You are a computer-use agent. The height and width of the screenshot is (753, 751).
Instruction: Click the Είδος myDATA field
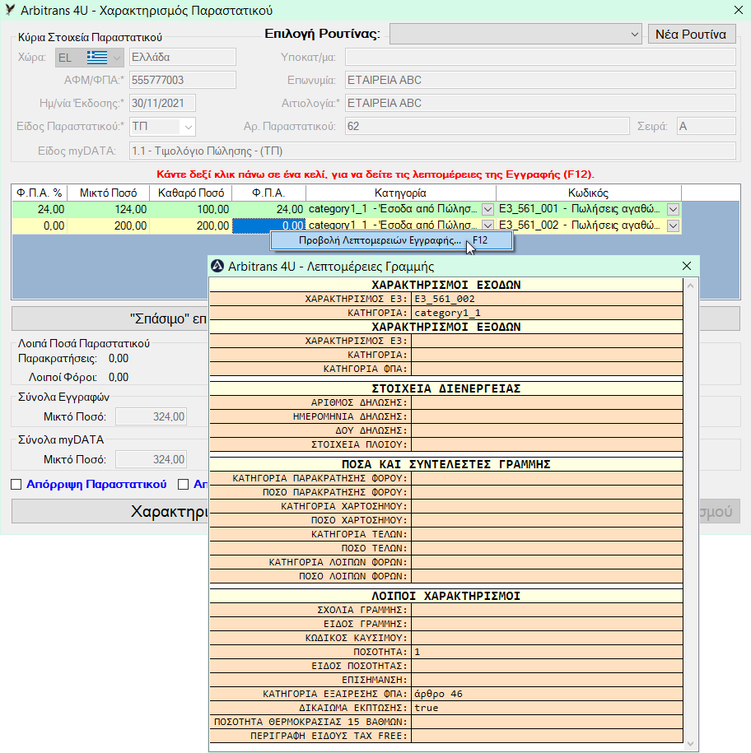(432, 151)
